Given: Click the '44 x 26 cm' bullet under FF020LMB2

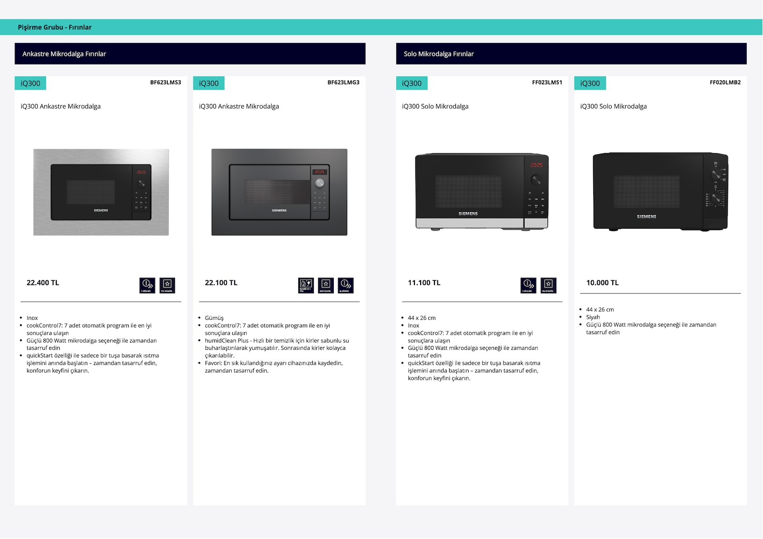Looking at the screenshot, I should coord(600,309).
